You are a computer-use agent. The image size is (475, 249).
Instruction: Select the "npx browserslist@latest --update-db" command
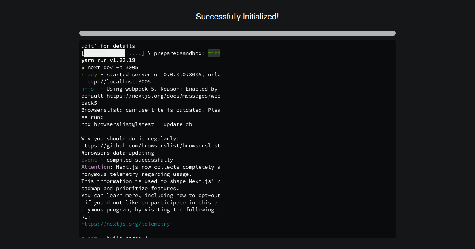click(137, 124)
